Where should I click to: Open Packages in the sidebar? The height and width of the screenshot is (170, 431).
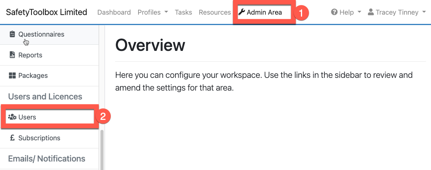click(49, 76)
